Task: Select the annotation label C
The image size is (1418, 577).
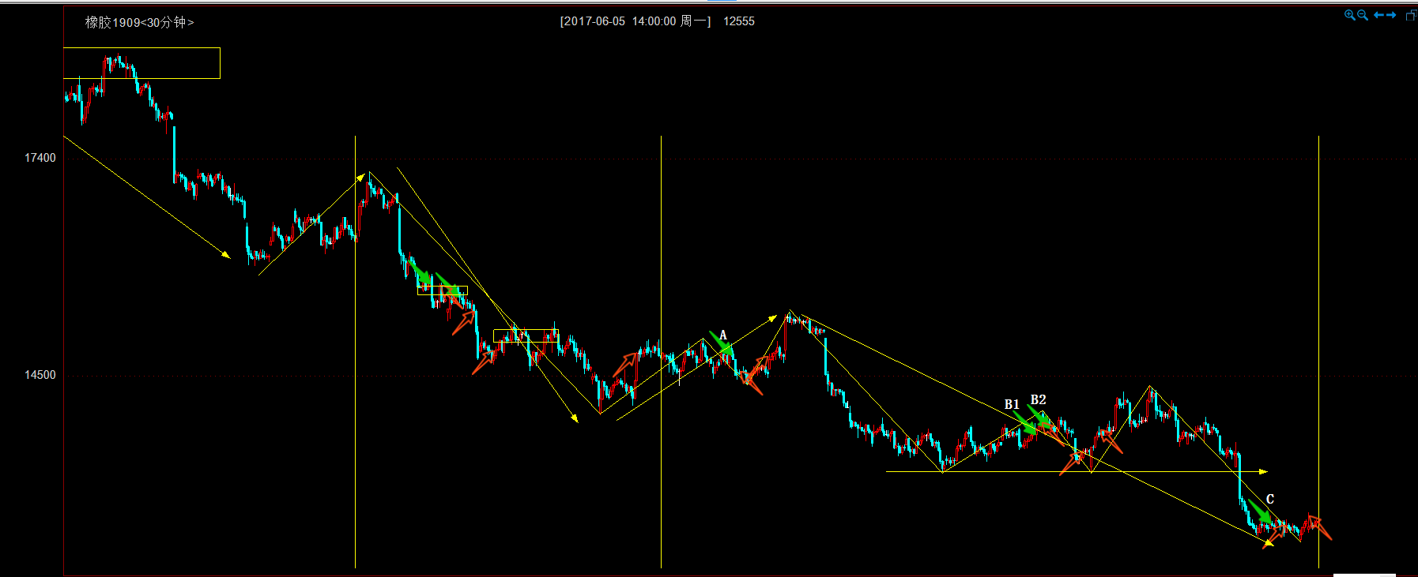Action: (1270, 499)
